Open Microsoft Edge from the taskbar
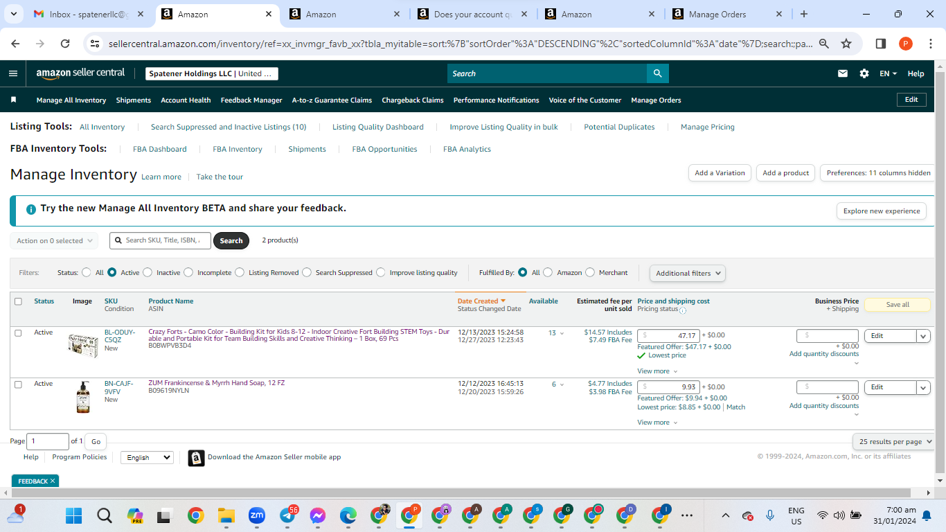This screenshot has width=946, height=532. pyautogui.click(x=348, y=515)
